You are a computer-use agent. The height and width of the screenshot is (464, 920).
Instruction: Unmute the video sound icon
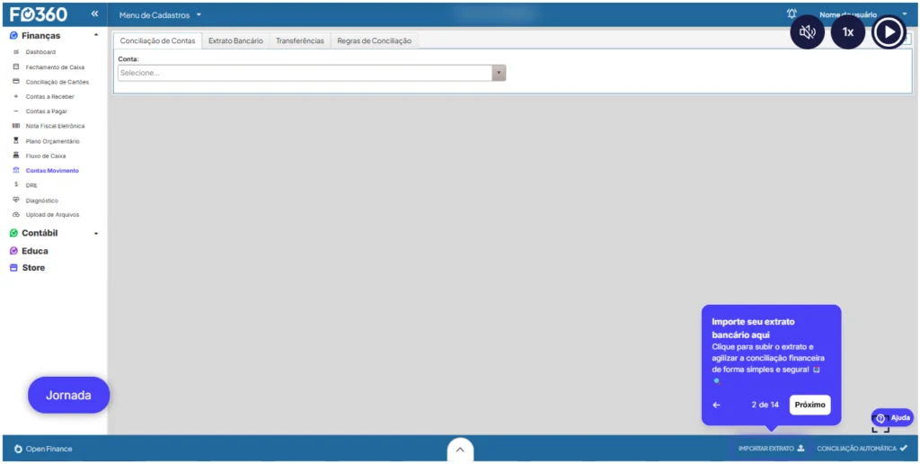808,31
